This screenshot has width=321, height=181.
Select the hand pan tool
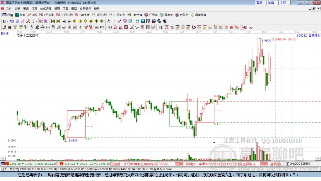pyautogui.click(x=109, y=21)
